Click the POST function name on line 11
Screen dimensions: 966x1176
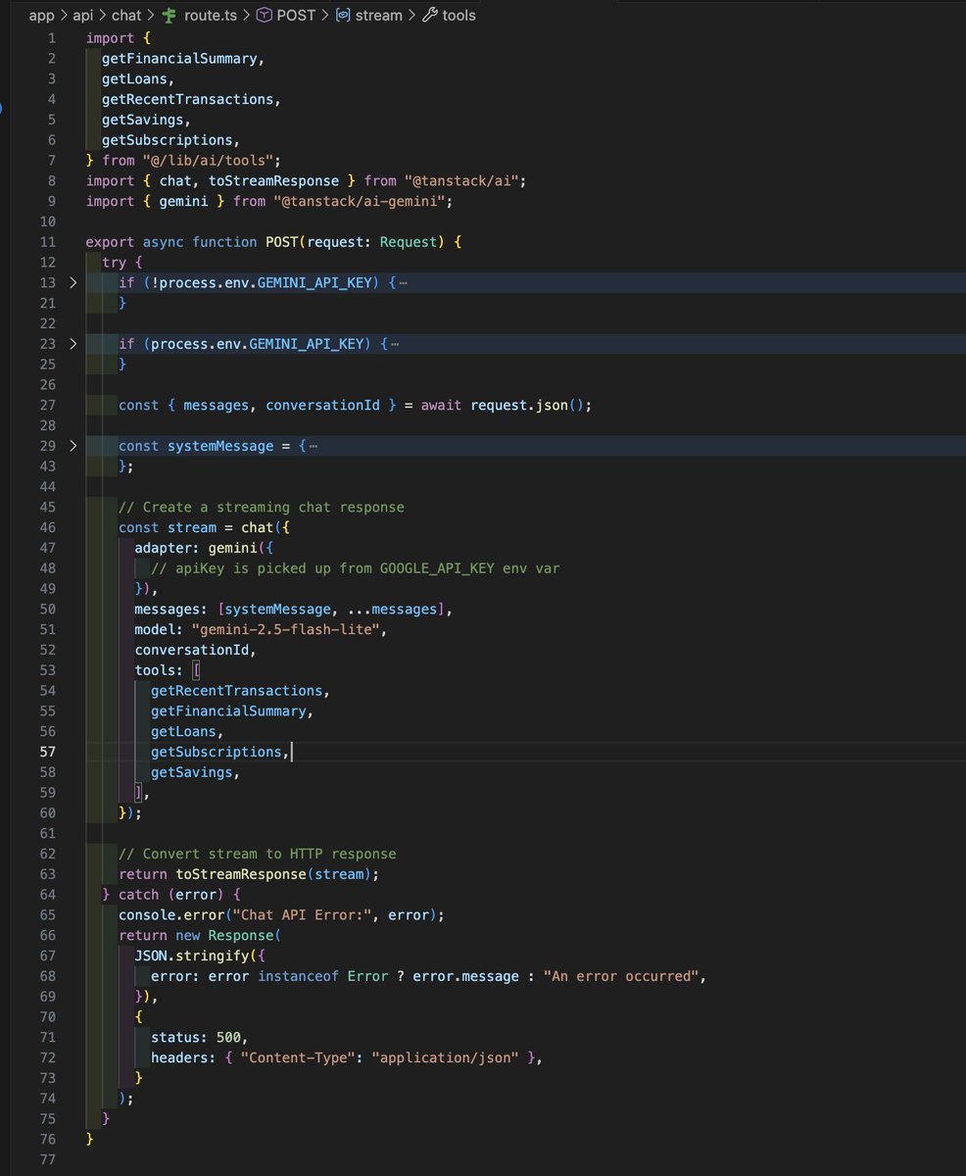coord(280,241)
